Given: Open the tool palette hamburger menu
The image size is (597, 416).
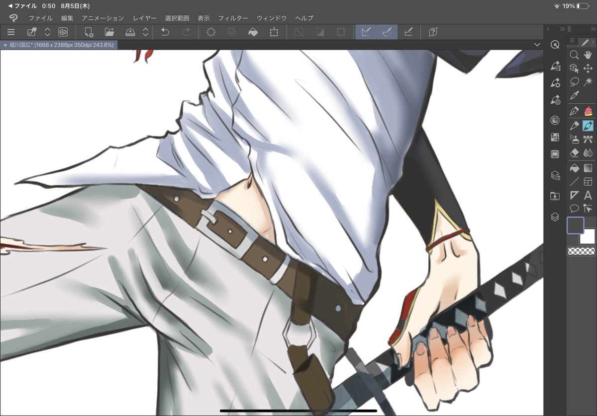Looking at the screenshot, I should tap(572, 40).
